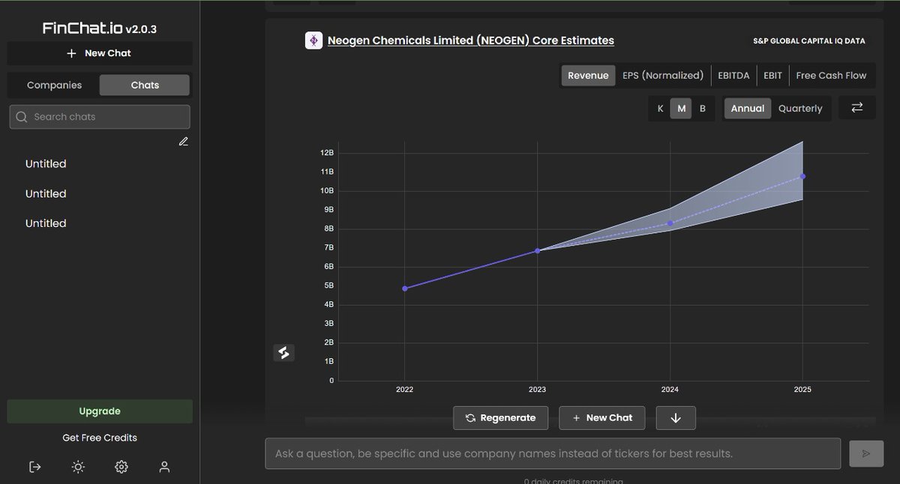The width and height of the screenshot is (900, 484).
Task: Log out using the sidebar exit icon
Action: 34,466
